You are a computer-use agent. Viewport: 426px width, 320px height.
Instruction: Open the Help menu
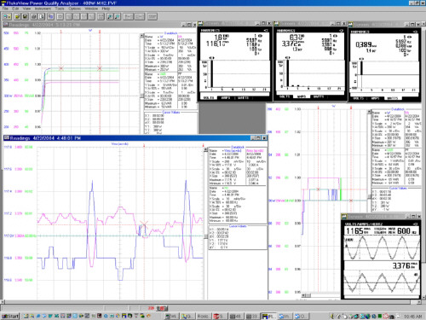click(106, 9)
